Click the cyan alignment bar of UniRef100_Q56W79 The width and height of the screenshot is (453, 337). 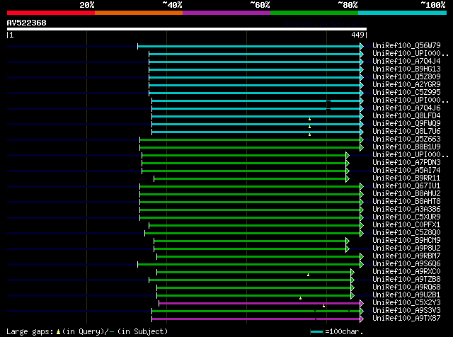tap(248, 46)
